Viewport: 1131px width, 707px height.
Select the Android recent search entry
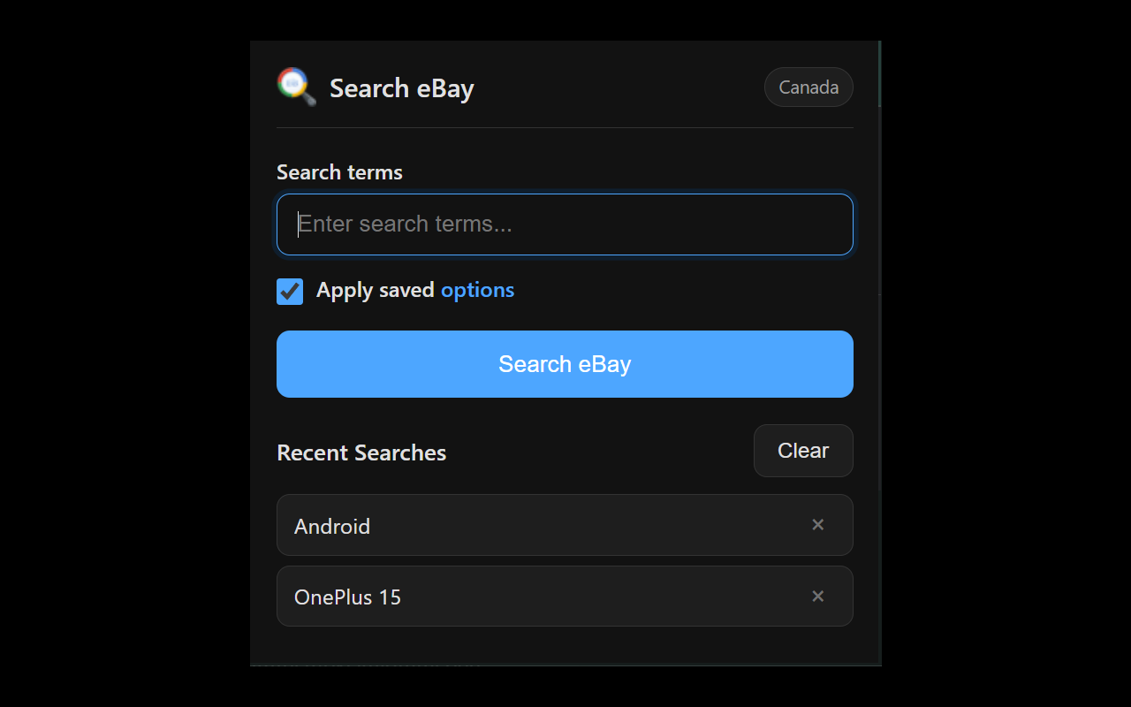(x=332, y=526)
